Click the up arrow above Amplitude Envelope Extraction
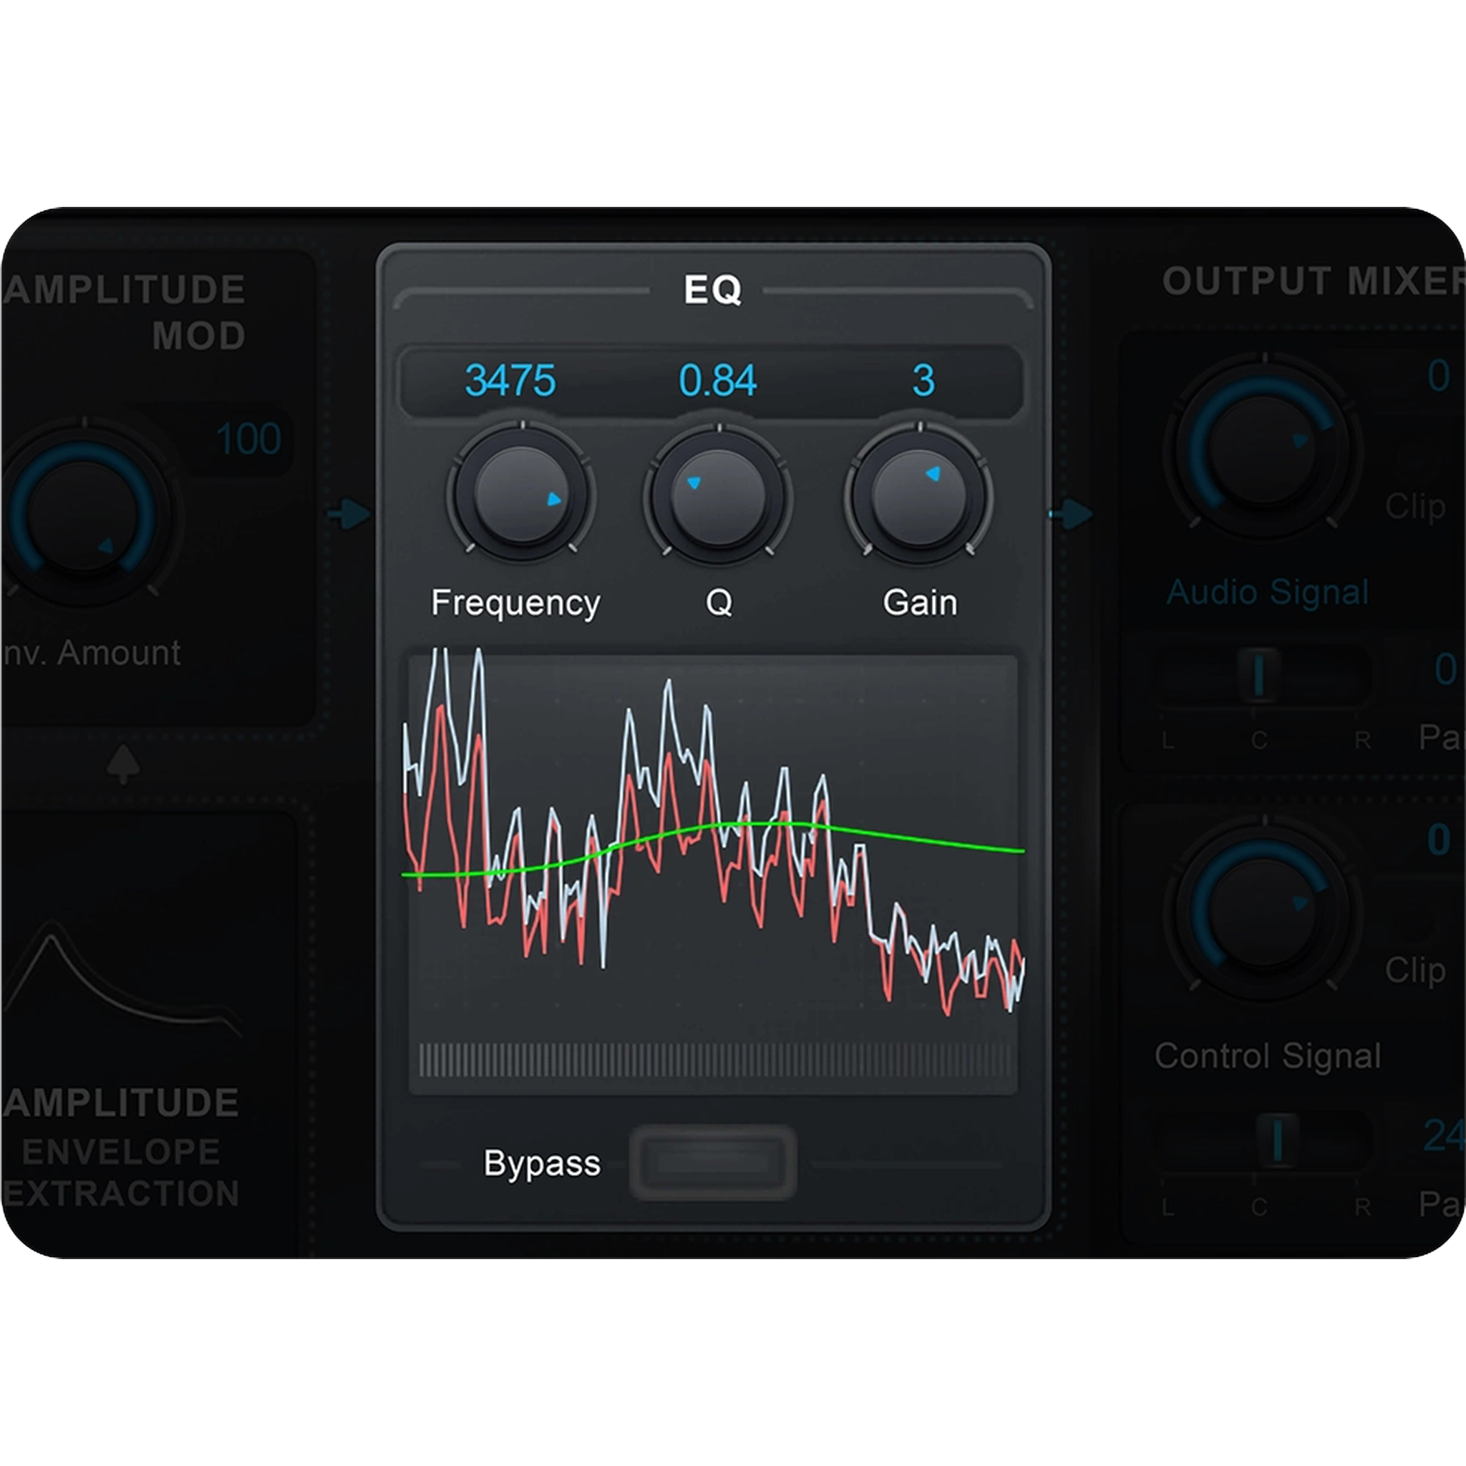Viewport: 1466px width, 1466px height. pyautogui.click(x=123, y=763)
